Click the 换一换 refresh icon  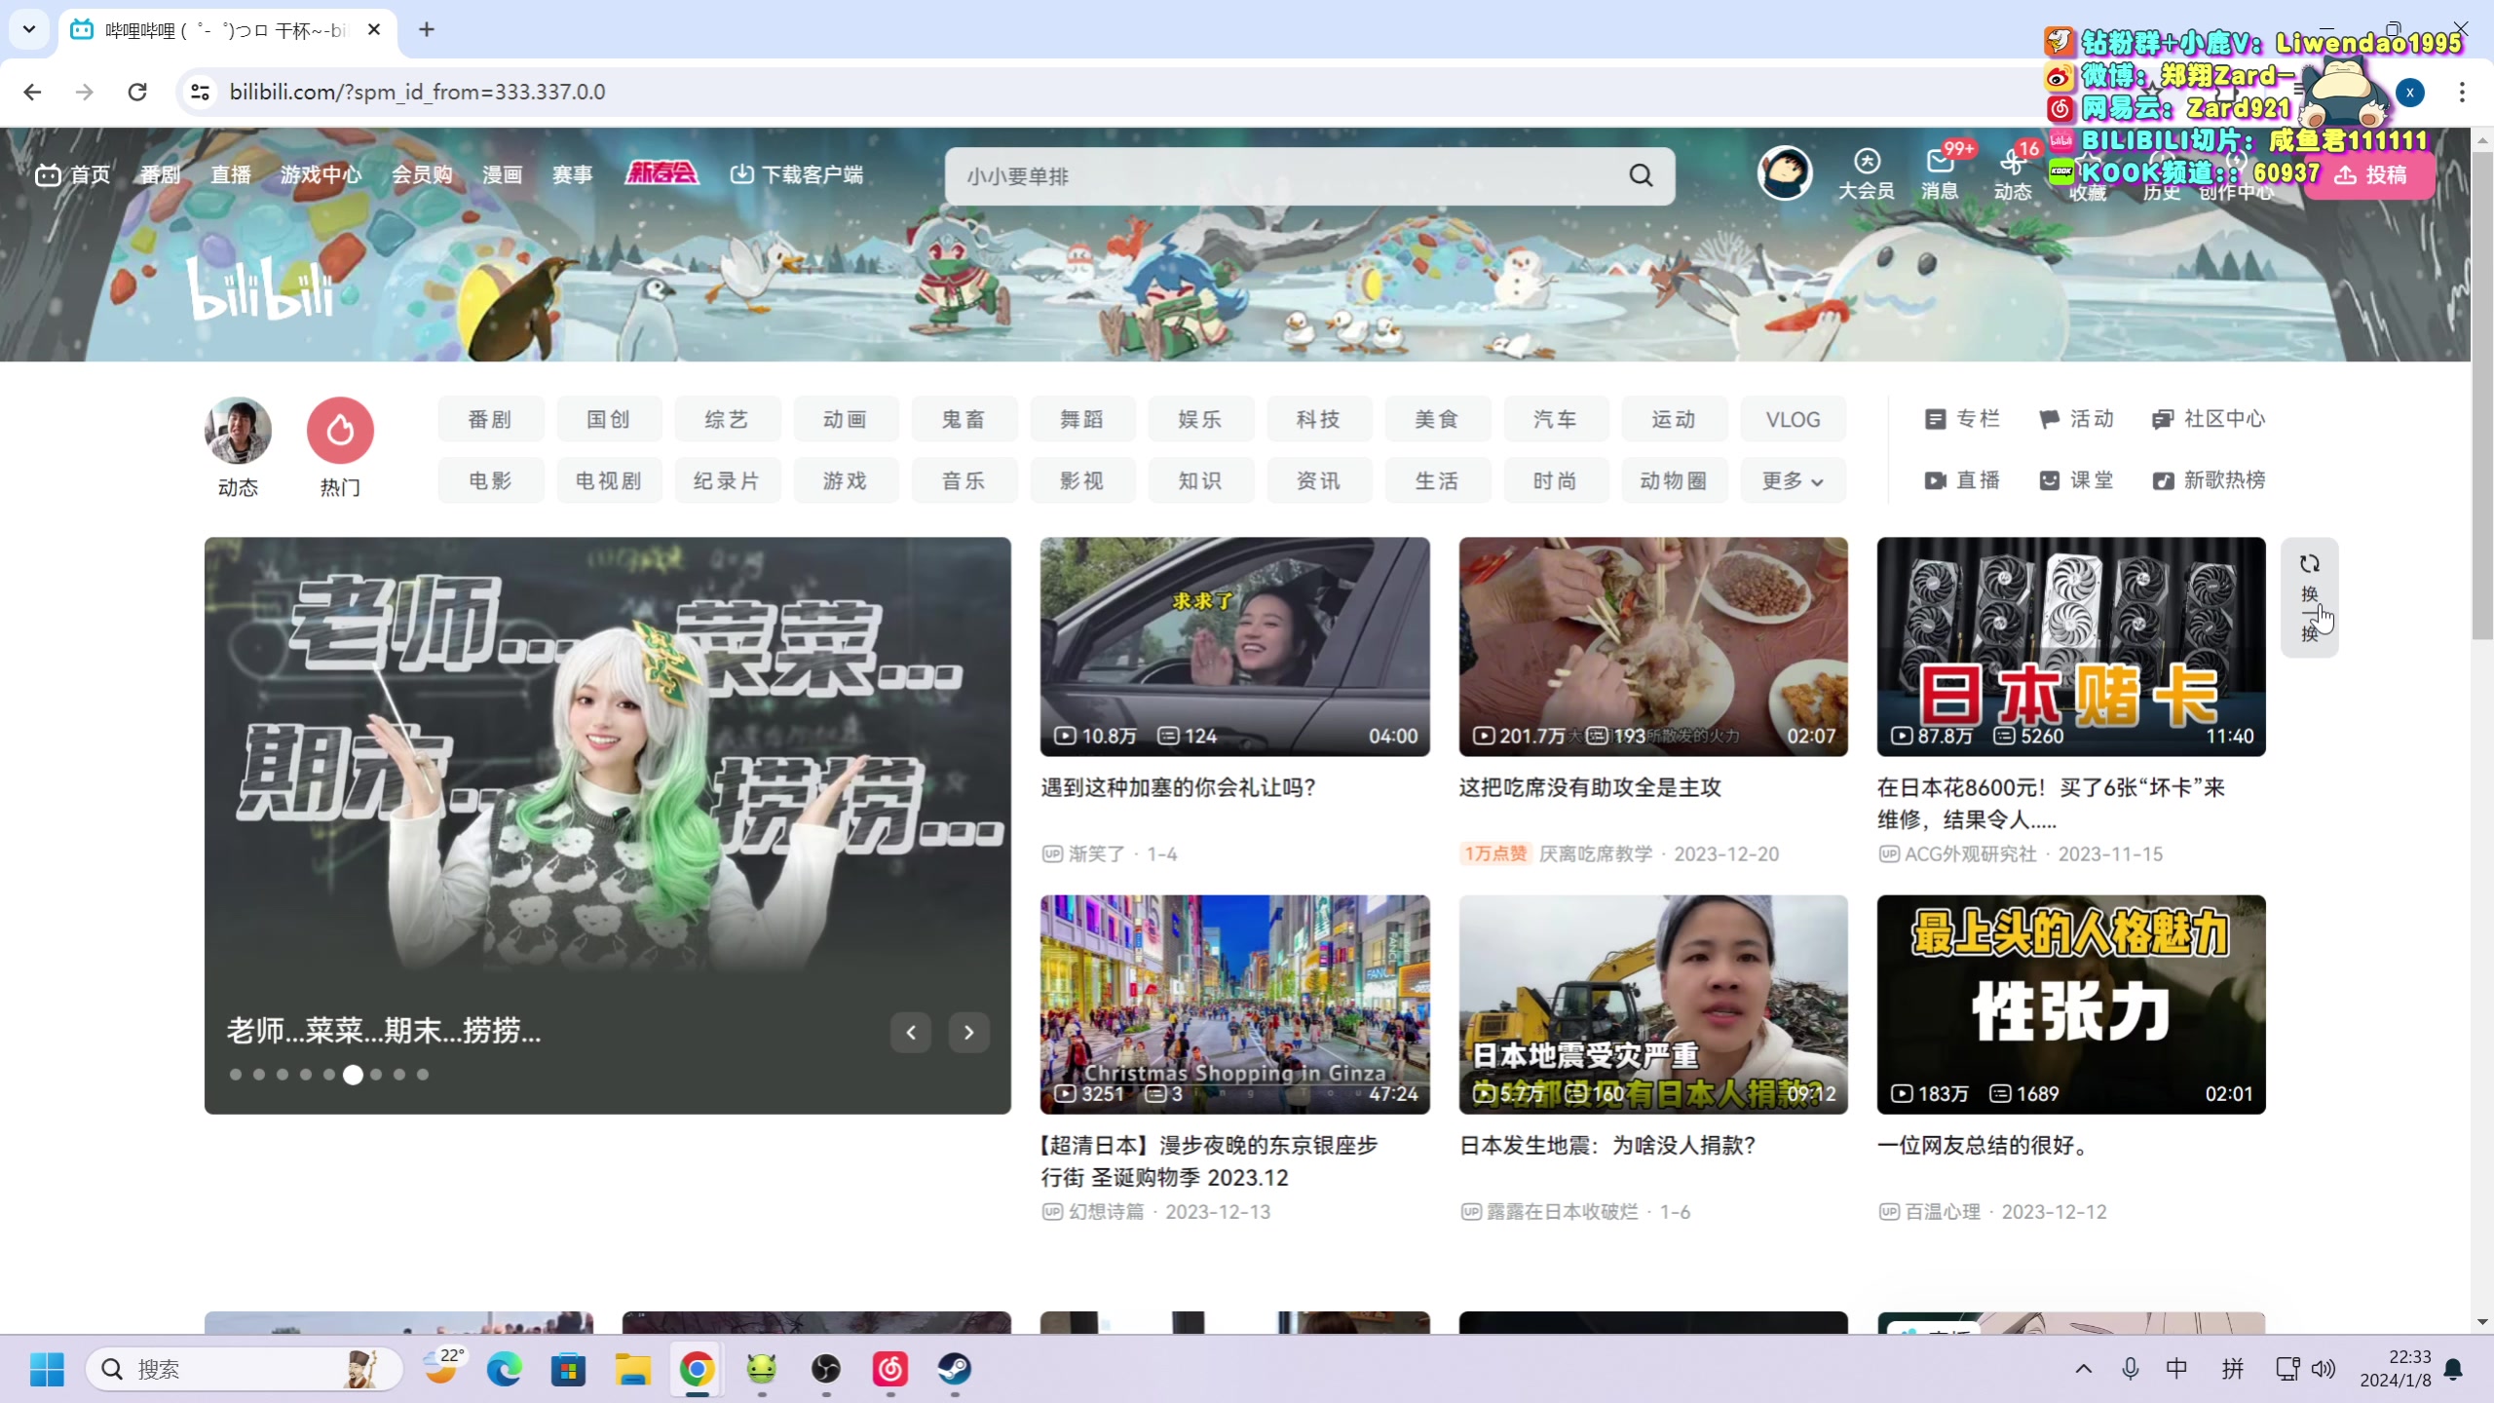(2309, 564)
